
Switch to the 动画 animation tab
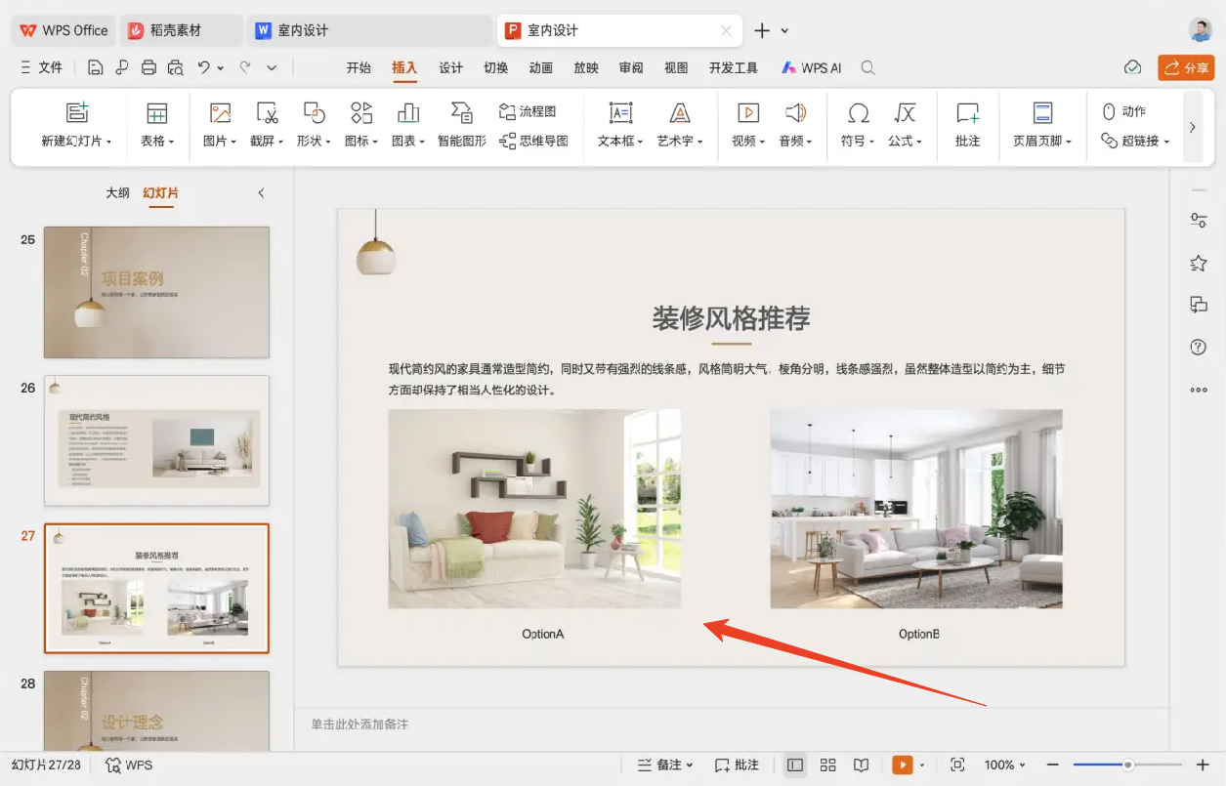pyautogui.click(x=541, y=68)
